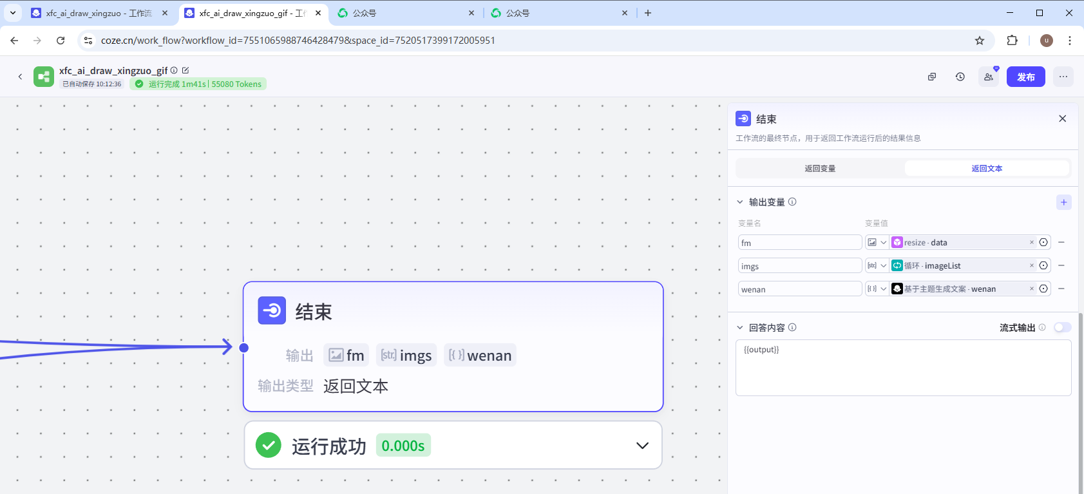Click the 运行完成 run status badge

198,84
